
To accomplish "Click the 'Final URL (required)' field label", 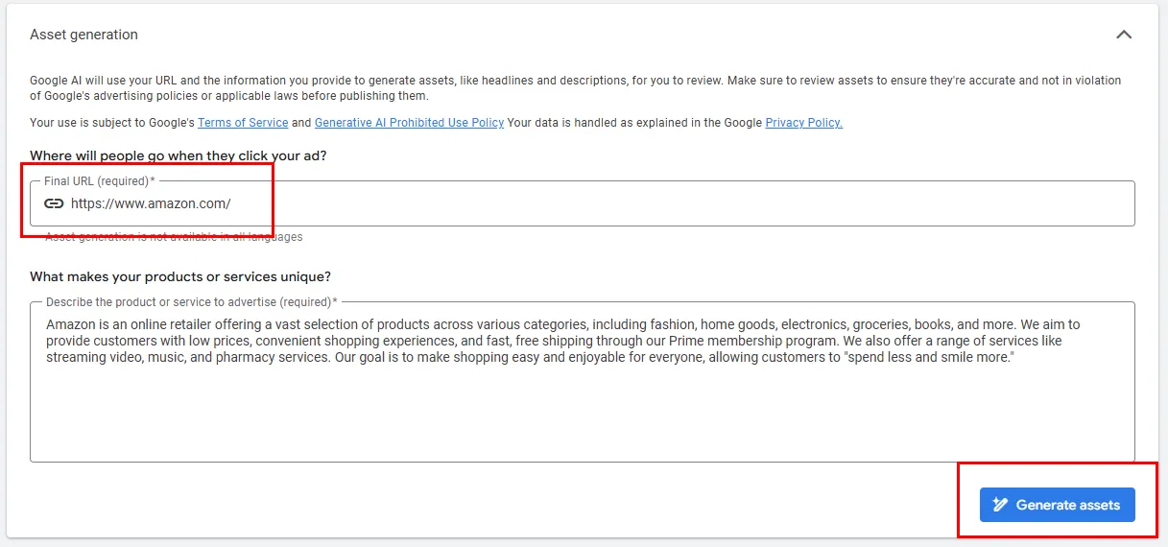I will pyautogui.click(x=98, y=181).
